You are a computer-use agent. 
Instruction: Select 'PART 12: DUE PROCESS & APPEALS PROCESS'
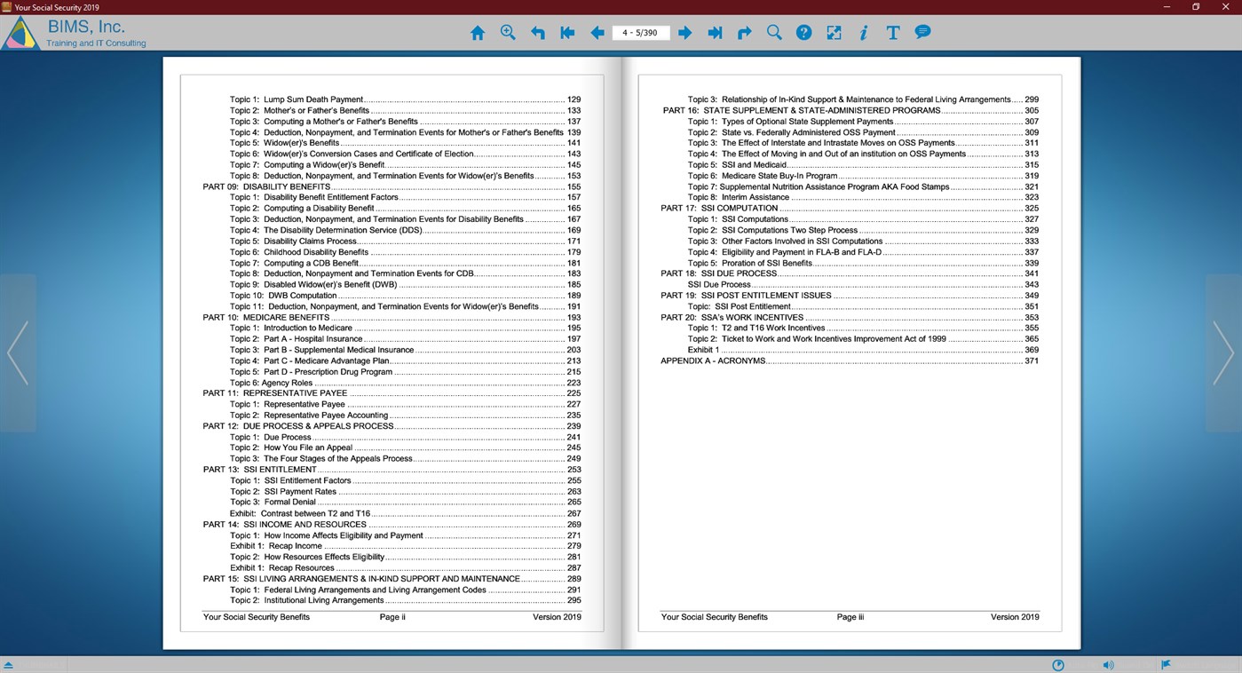(392, 426)
